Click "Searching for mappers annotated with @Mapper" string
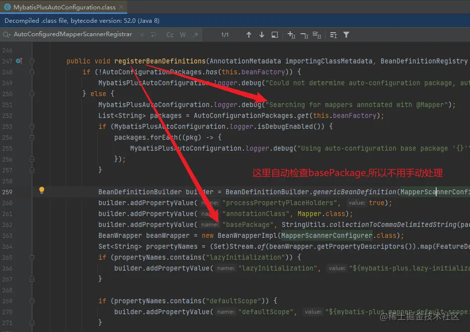470x332 pixels. click(357, 105)
